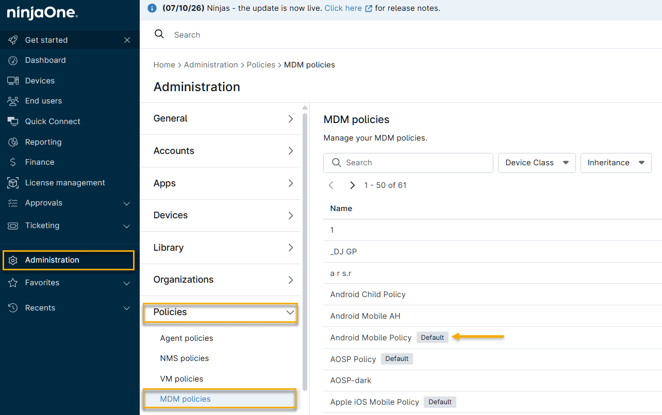662x415 pixels.
Task: Click the Click here release notes link
Action: coord(343,8)
